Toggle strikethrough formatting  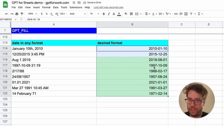pyautogui.click(x=114, y=14)
